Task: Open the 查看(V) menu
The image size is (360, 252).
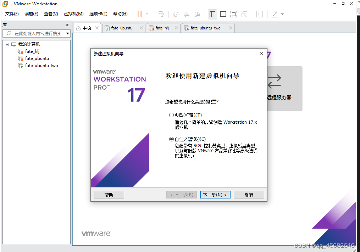Action: tap(51, 14)
